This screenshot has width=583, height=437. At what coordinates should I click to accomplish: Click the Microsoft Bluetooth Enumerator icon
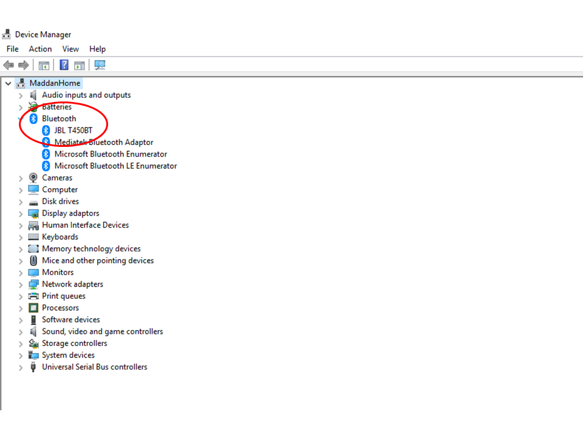(46, 154)
